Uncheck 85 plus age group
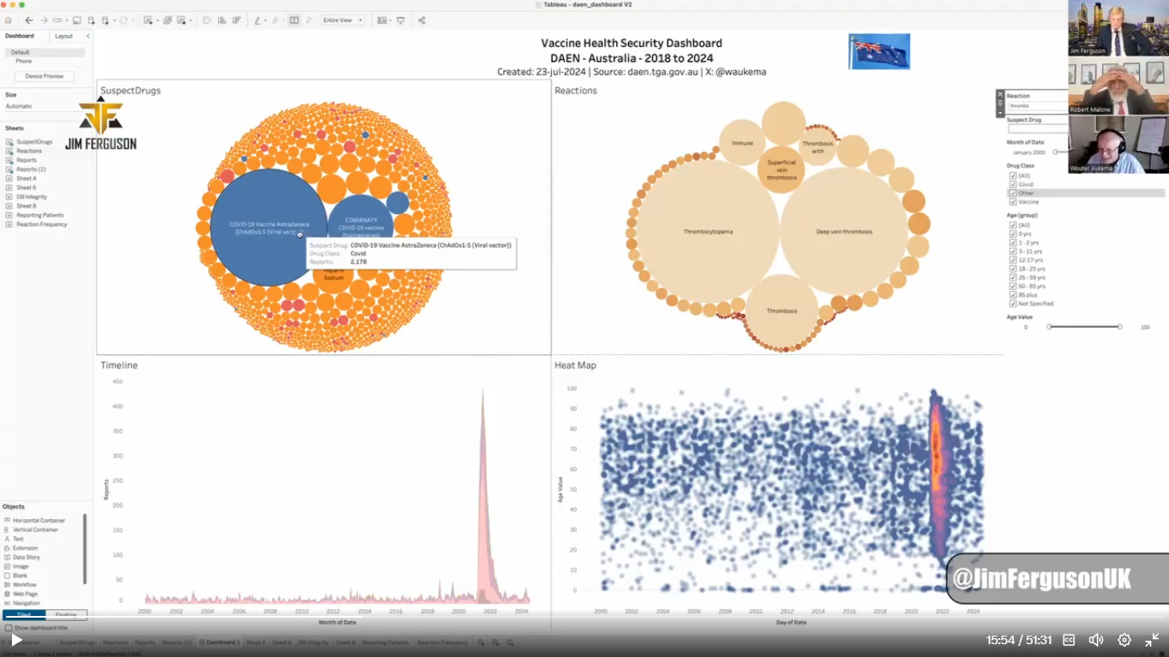Image resolution: width=1169 pixels, height=657 pixels. (x=1013, y=295)
